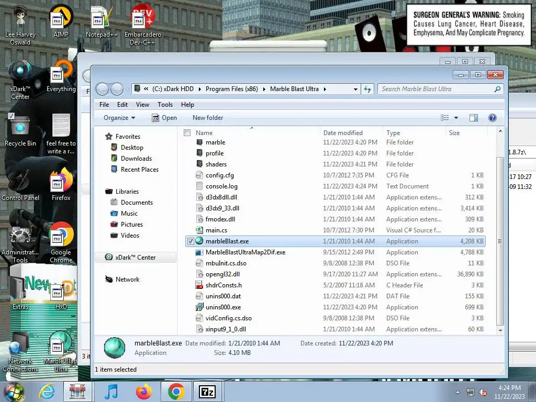Open Internet Explorer in the taskbar

47,392
